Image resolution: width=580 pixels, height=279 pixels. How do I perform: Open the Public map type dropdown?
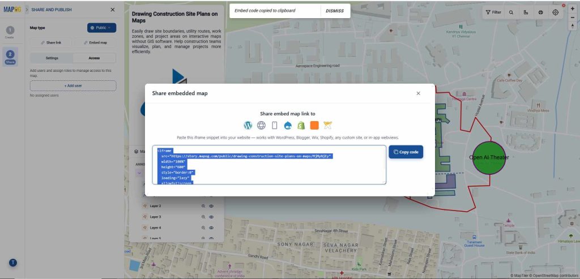click(x=102, y=28)
